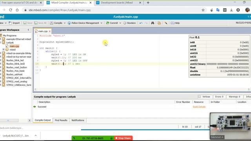Select the Ledyak program folder
The height and width of the screenshot is (141, 251).
[10, 43]
